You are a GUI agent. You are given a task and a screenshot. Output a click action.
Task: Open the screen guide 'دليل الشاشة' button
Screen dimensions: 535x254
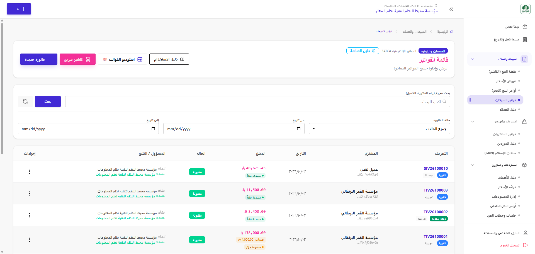363,51
